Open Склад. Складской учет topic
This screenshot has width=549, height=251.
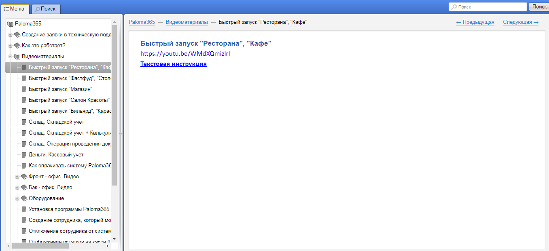[57, 122]
